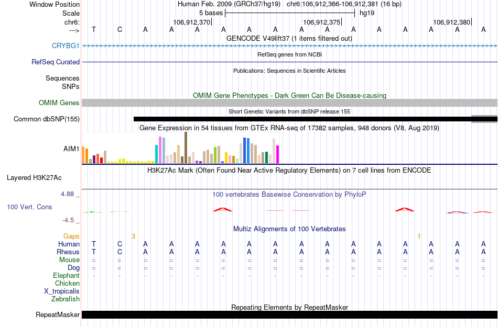Click the 100 Vert. Cons track label
The width and height of the screenshot is (498, 327).
click(29, 207)
